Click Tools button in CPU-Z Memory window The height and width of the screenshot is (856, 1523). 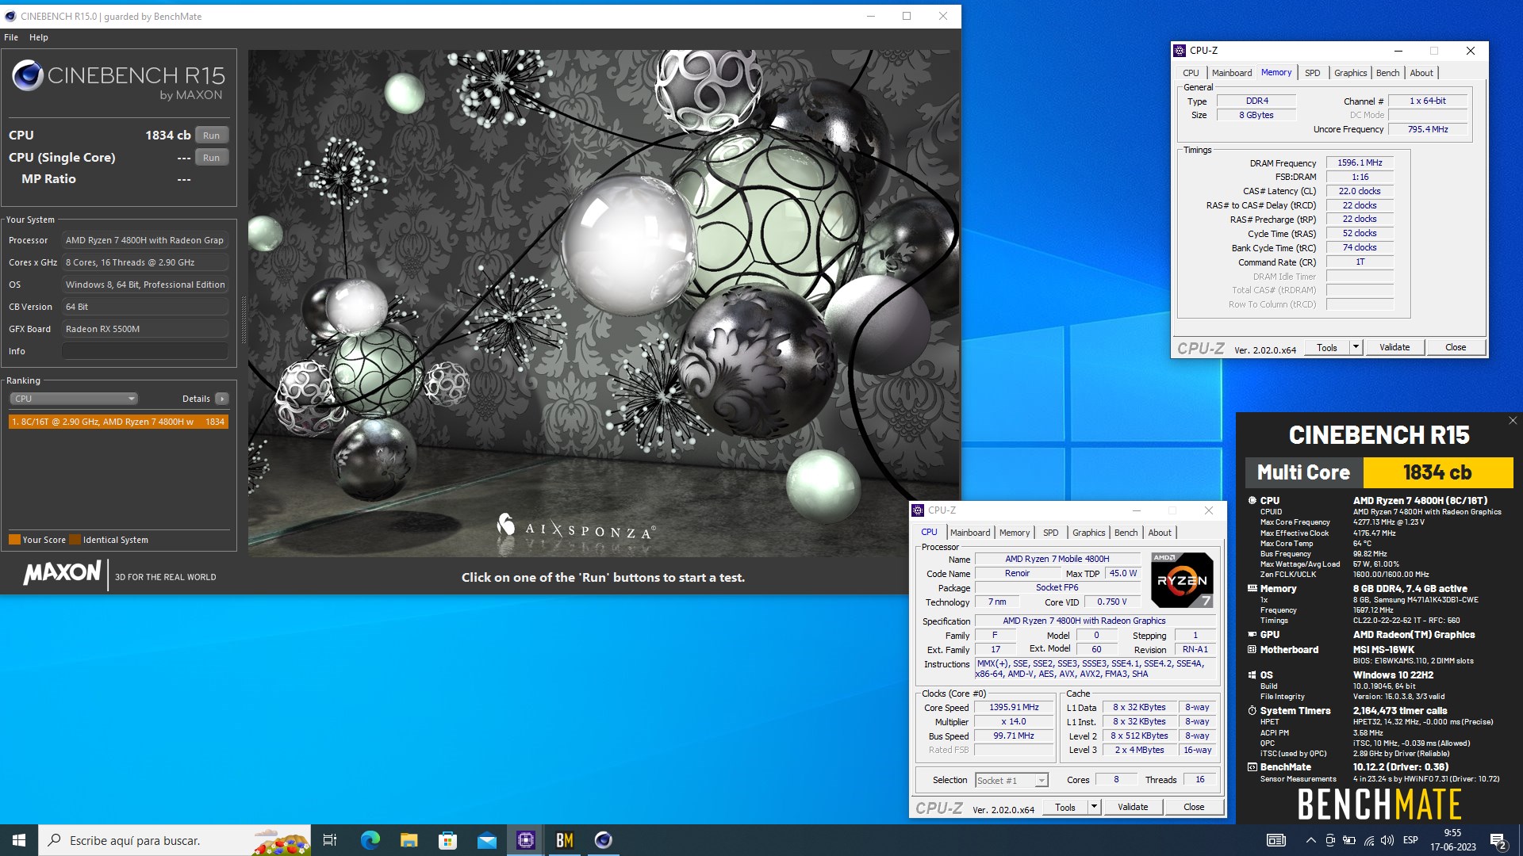(1327, 347)
